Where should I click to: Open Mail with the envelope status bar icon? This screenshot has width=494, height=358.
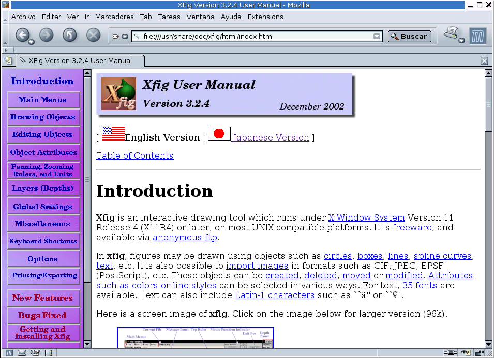(22, 353)
